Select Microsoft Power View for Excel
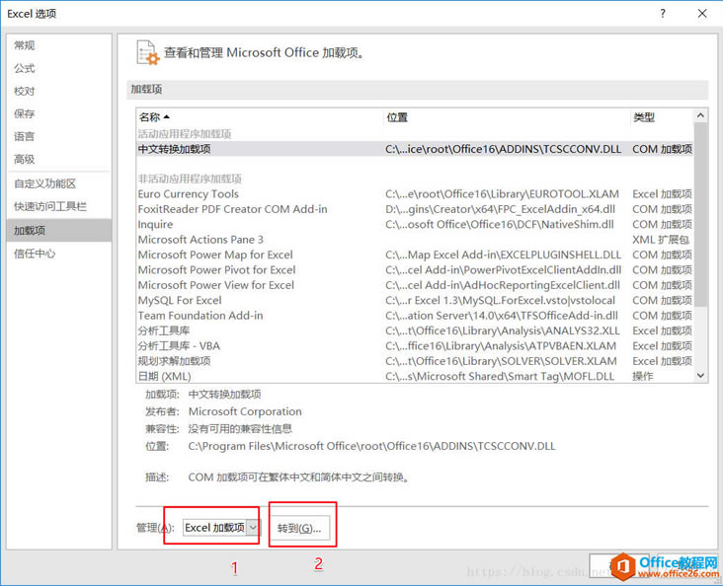This screenshot has height=586, width=723. click(x=415, y=285)
